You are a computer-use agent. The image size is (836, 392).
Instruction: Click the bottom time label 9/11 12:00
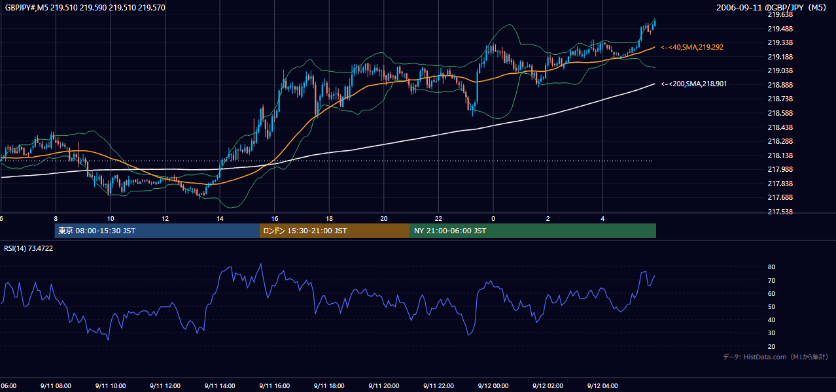click(165, 385)
